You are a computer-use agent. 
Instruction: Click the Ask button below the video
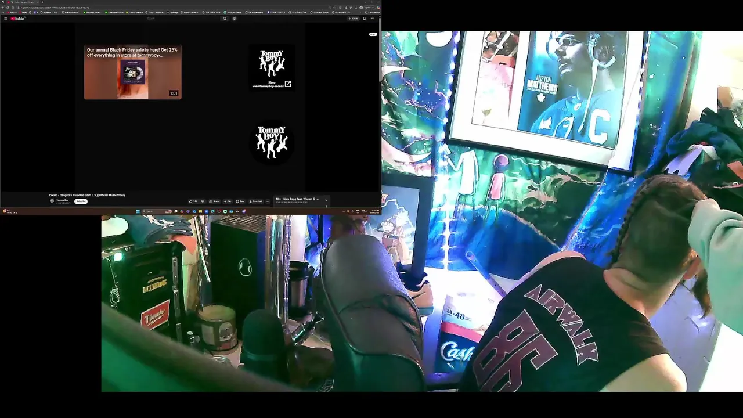click(x=227, y=201)
